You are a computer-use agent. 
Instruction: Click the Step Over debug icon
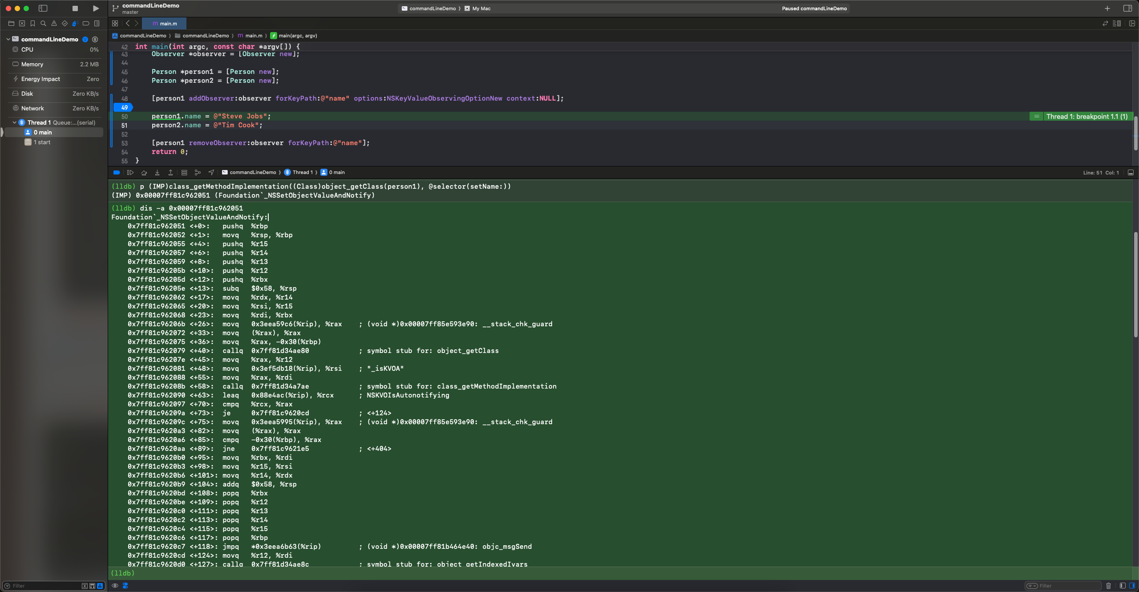point(144,173)
